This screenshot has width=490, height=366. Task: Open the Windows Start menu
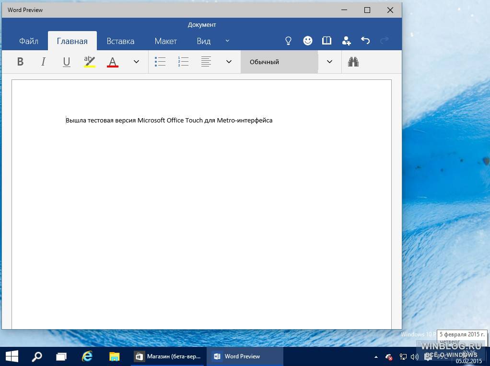pyautogui.click(x=12, y=356)
